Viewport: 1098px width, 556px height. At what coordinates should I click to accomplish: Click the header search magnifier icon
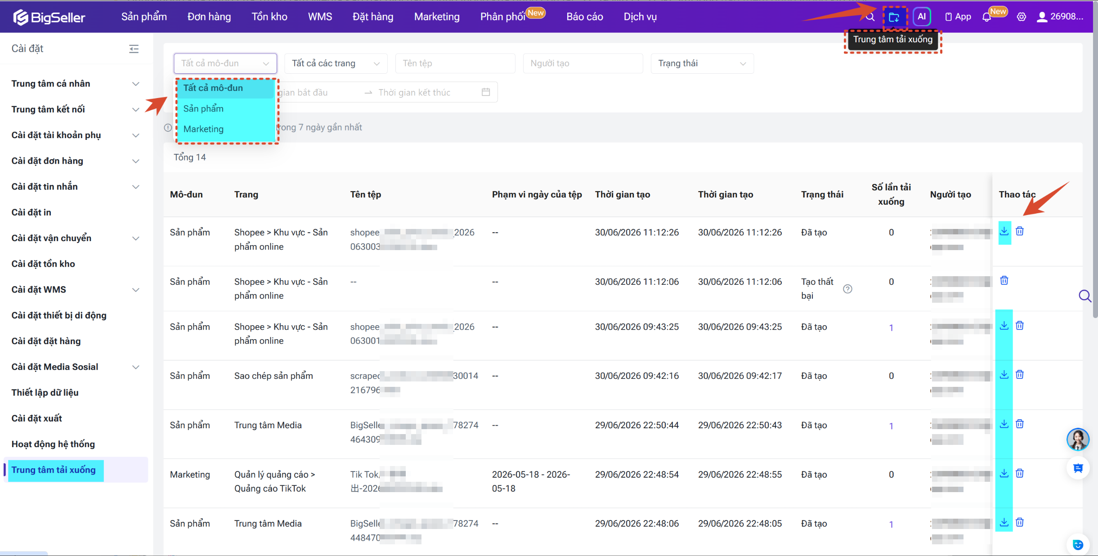(x=870, y=17)
